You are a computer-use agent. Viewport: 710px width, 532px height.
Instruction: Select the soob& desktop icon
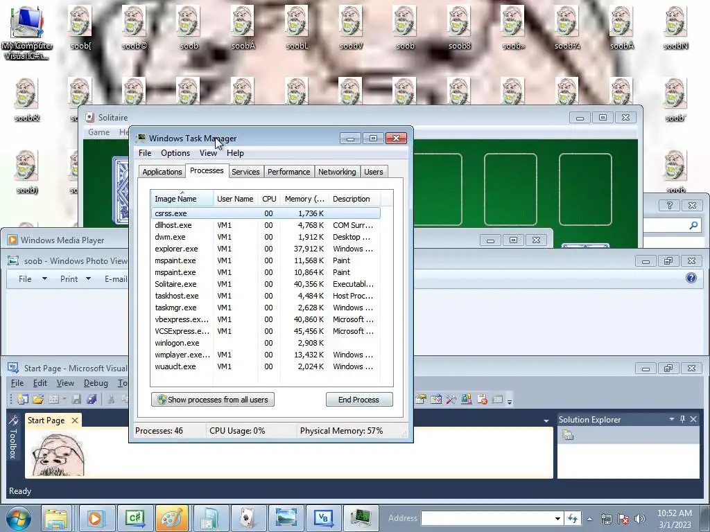26,100
